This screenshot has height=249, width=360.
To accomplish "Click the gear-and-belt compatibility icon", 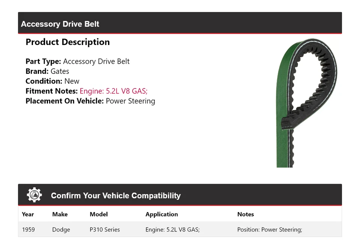I will click(x=34, y=194).
